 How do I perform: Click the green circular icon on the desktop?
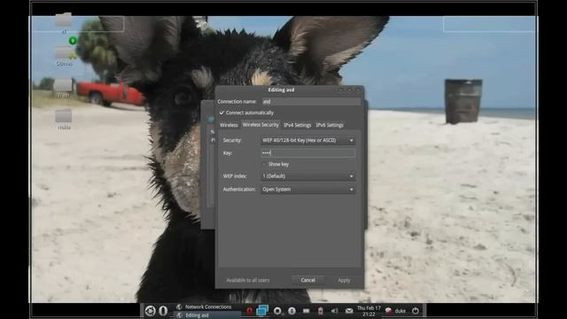coord(73,41)
